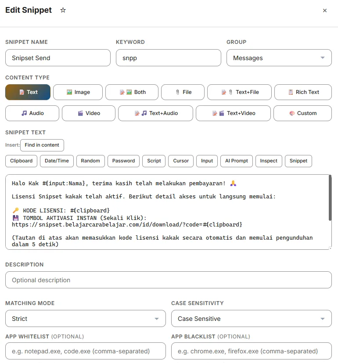338x363 pixels.
Task: Insert Input field variable
Action: (207, 161)
